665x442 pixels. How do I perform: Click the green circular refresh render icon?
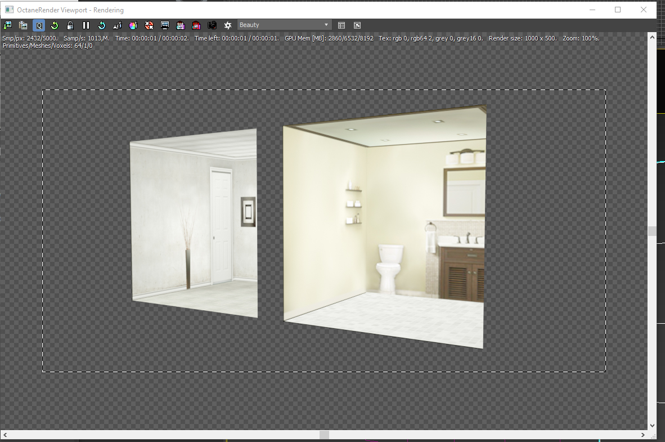55,25
